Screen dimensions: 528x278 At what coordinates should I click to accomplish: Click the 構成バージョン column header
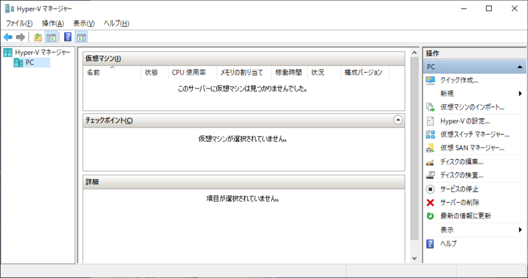365,73
